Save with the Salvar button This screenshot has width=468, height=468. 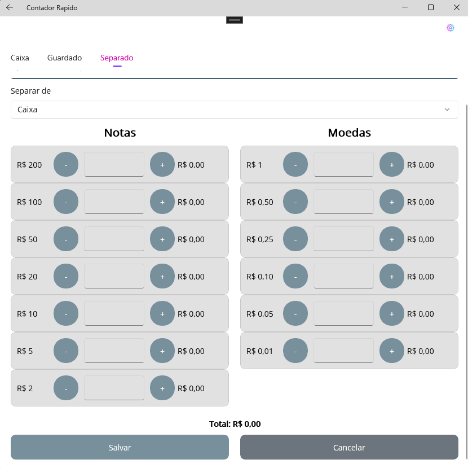(x=120, y=447)
